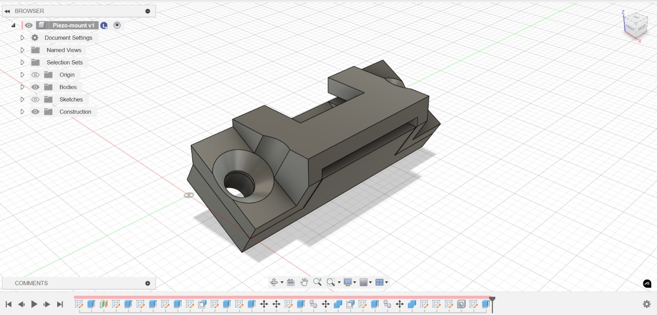Screen dimensions: 657x315
Task: Step forward one feature in timeline
Action: pos(47,304)
